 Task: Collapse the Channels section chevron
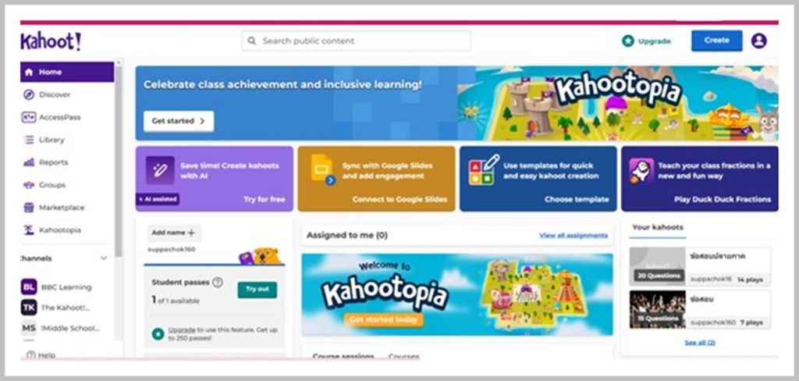[104, 258]
